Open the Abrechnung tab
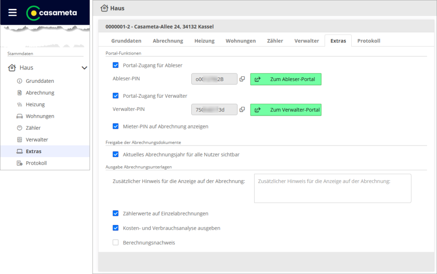 pos(168,41)
